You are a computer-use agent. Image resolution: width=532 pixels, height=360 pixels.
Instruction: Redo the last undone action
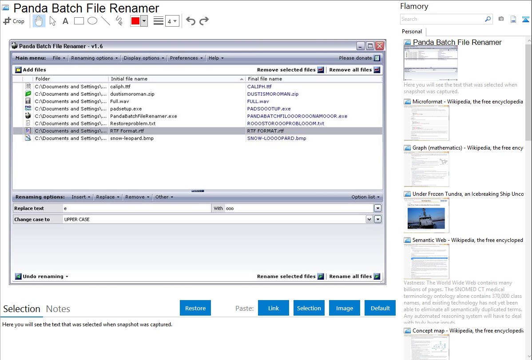pyautogui.click(x=204, y=21)
